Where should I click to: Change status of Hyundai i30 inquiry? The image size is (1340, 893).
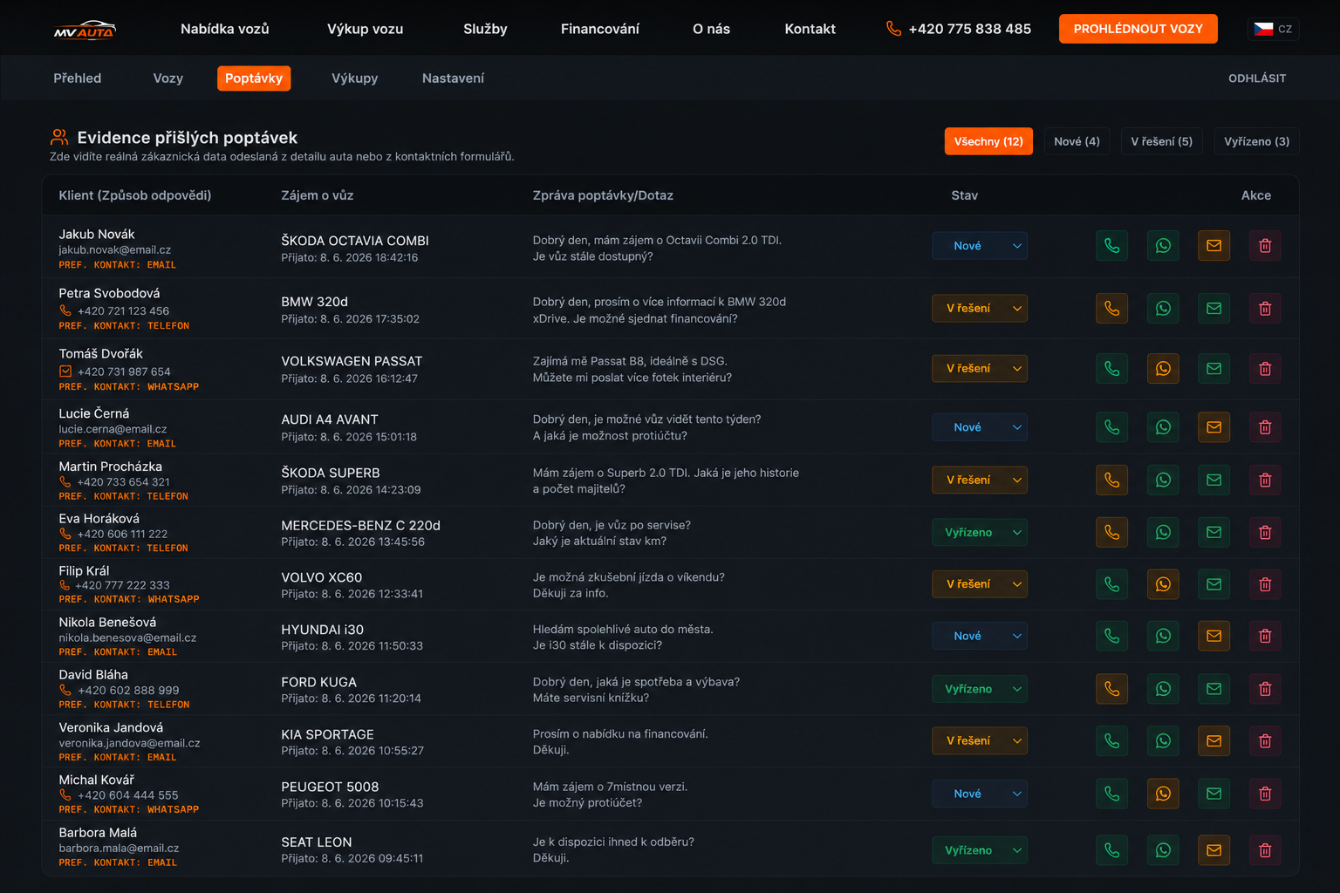(x=980, y=636)
